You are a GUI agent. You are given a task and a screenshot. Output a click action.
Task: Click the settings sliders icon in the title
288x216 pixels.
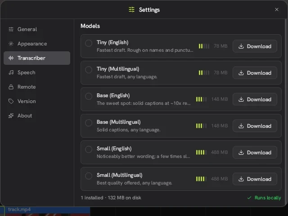click(x=131, y=9)
